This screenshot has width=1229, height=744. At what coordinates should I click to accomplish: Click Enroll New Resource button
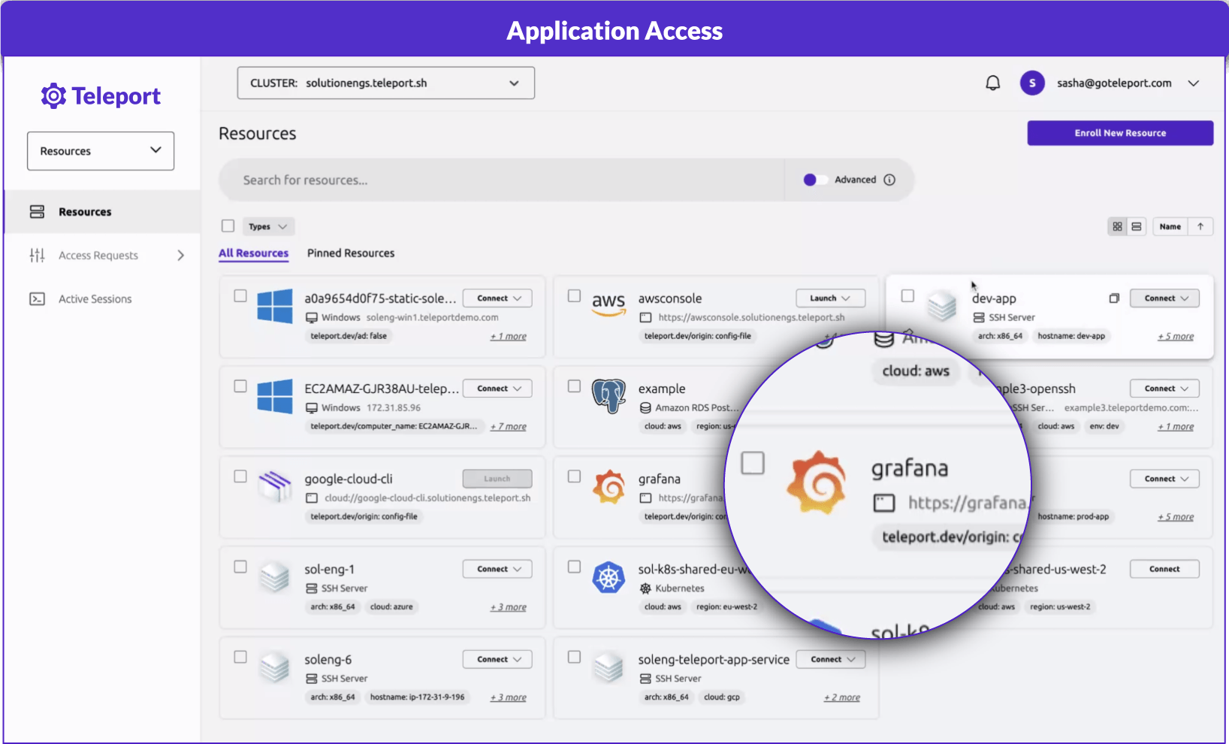tap(1120, 133)
